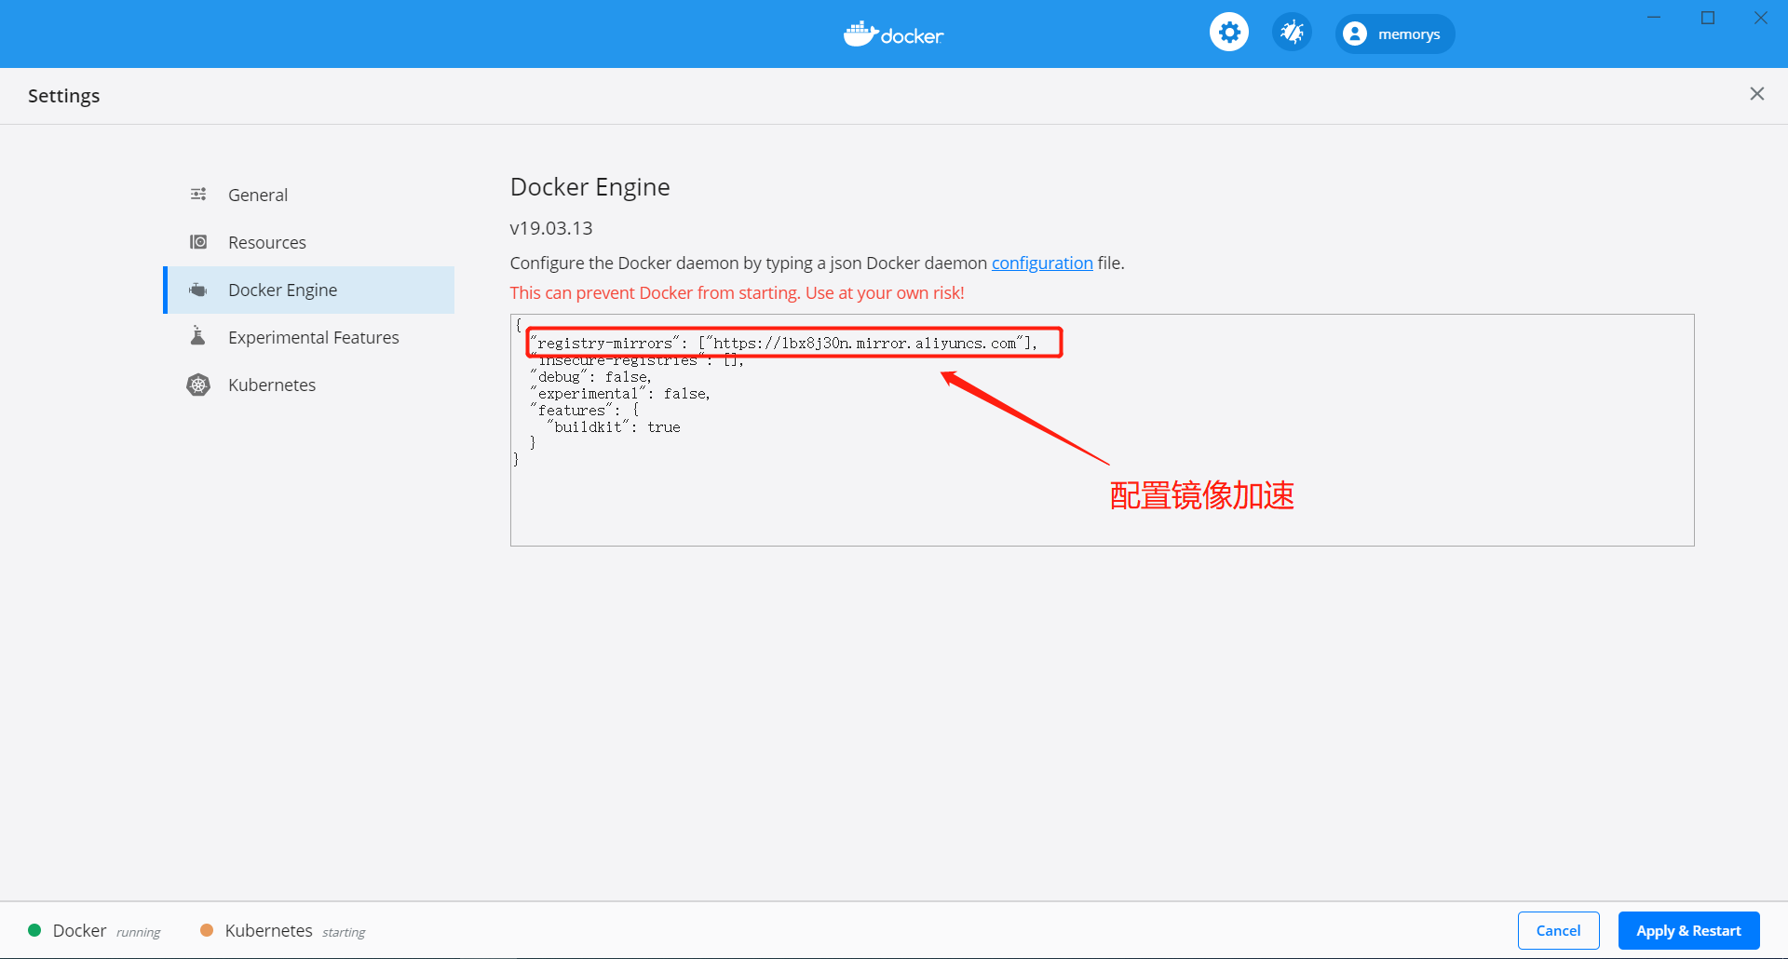The height and width of the screenshot is (959, 1788).
Task: Click the Docker running status label
Action: (x=106, y=931)
